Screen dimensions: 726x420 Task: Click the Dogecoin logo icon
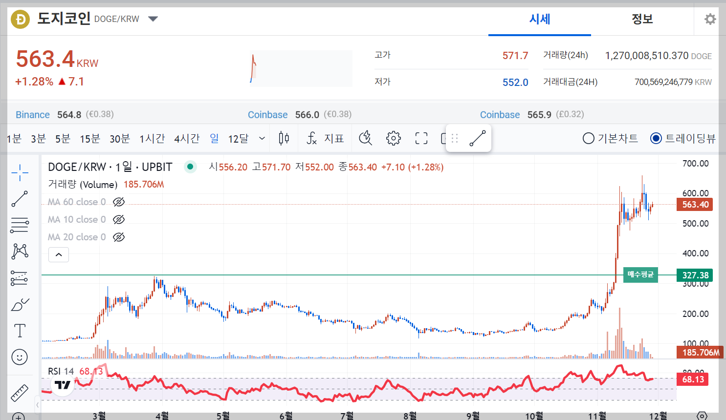coord(21,19)
